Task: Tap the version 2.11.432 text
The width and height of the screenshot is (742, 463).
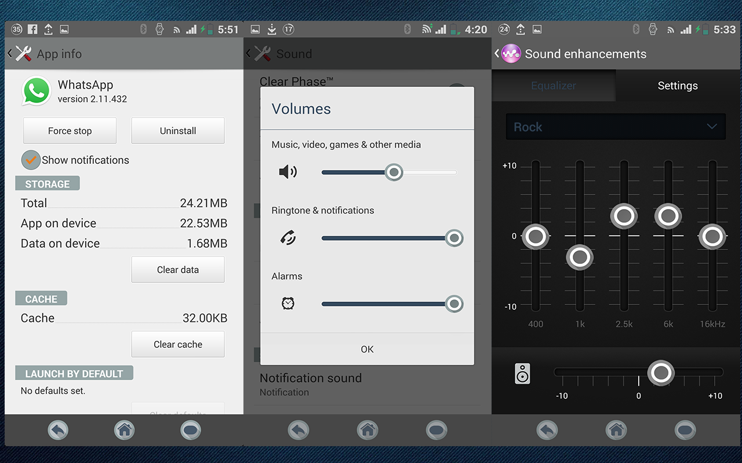Action: click(92, 99)
